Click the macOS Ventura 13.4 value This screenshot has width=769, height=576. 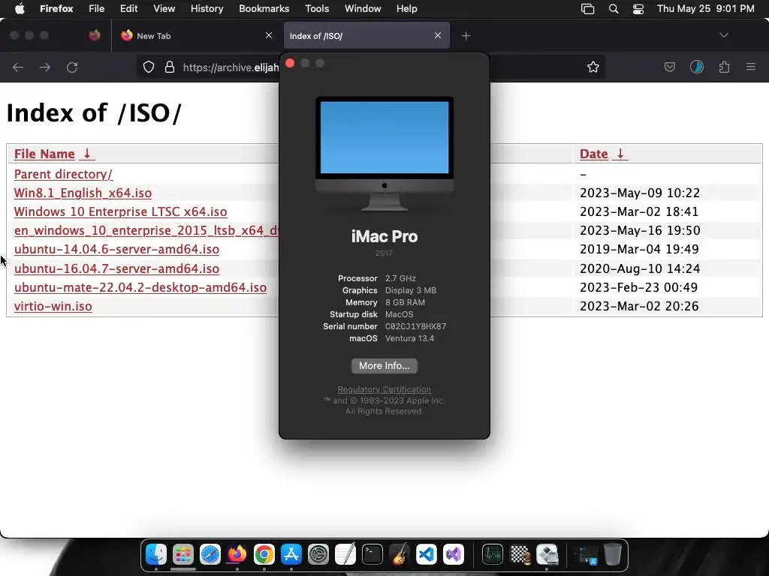click(409, 338)
